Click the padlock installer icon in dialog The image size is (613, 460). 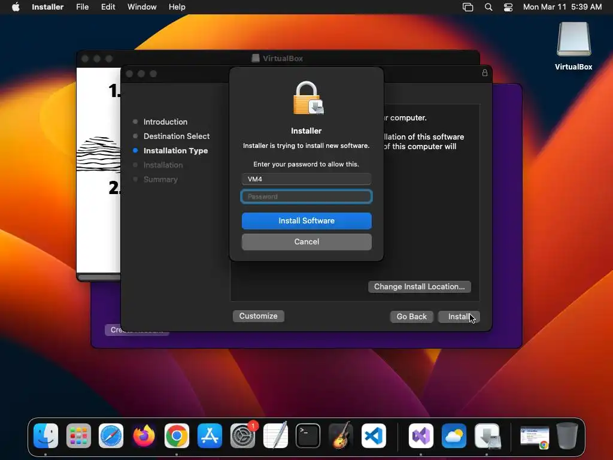coord(308,98)
